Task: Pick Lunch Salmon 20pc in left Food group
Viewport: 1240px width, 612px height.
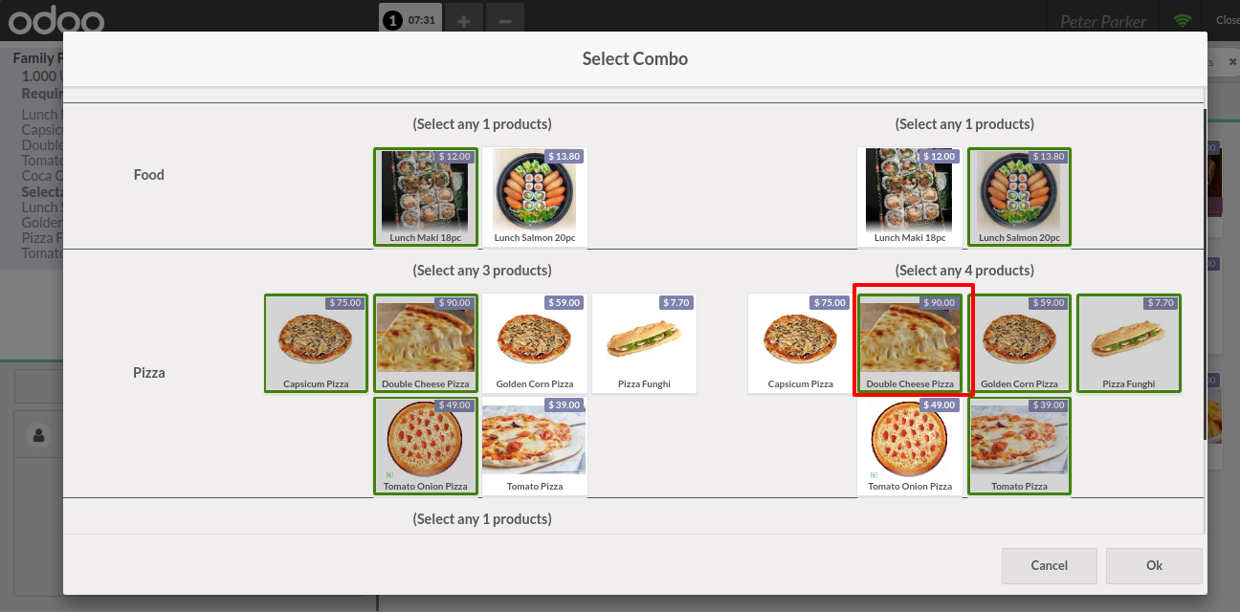Action: [x=535, y=197]
